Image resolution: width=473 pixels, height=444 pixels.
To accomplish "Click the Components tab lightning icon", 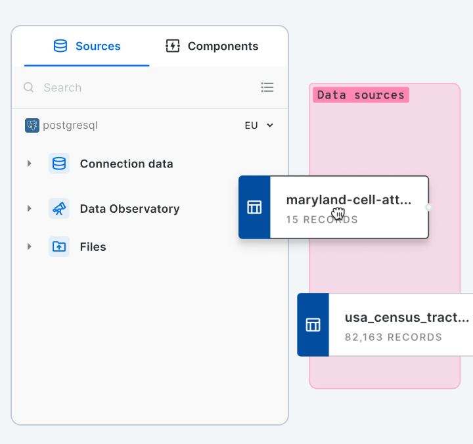I will click(173, 46).
